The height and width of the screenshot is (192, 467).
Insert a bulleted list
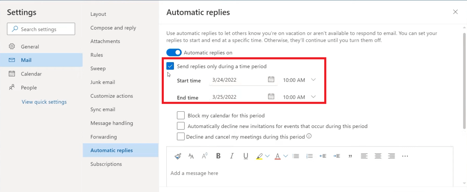(x=296, y=156)
